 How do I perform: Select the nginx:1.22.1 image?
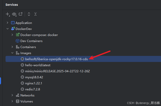(x=33, y=83)
